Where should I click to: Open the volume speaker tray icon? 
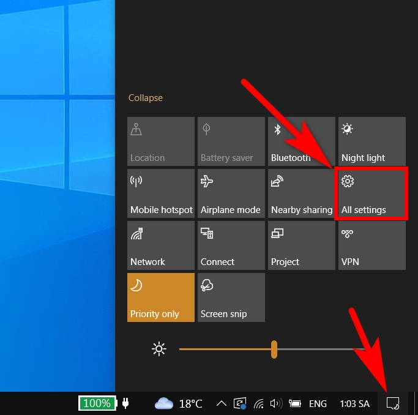click(276, 403)
